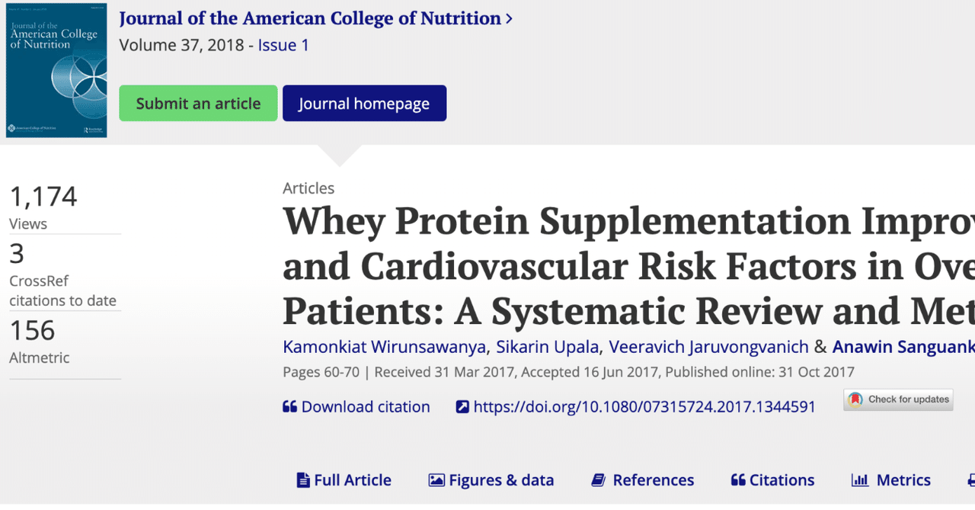Click the Full Article book icon
The image size is (975, 510).
302,480
